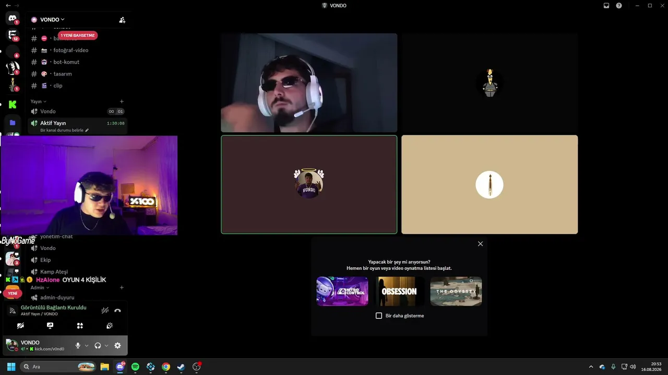Open the 'Aktif Yayın / VONDO' connection link
The image size is (668, 375).
pos(39,314)
